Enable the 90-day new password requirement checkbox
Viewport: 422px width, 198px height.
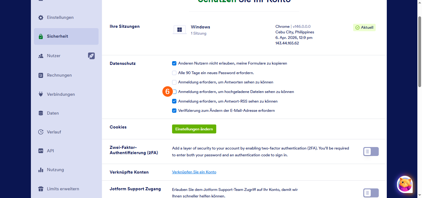(x=174, y=73)
